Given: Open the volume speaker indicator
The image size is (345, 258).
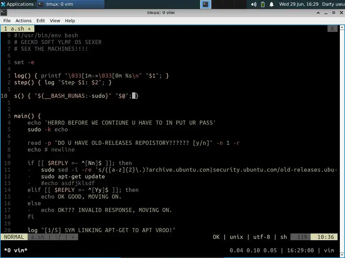Looking at the screenshot, I should [254, 4].
